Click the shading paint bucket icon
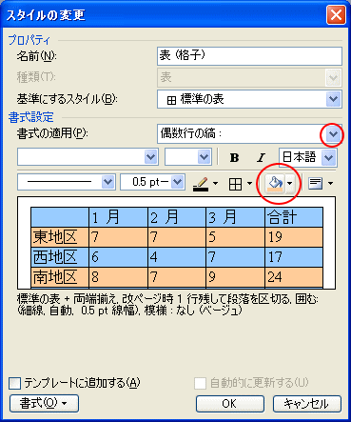 pyautogui.click(x=275, y=183)
